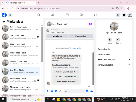Click Lya's avatar beside the quick responses

pyautogui.click(x=48, y=83)
